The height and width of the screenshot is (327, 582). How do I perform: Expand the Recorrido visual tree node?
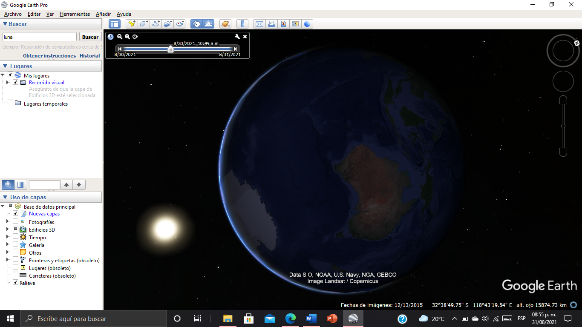tap(7, 82)
